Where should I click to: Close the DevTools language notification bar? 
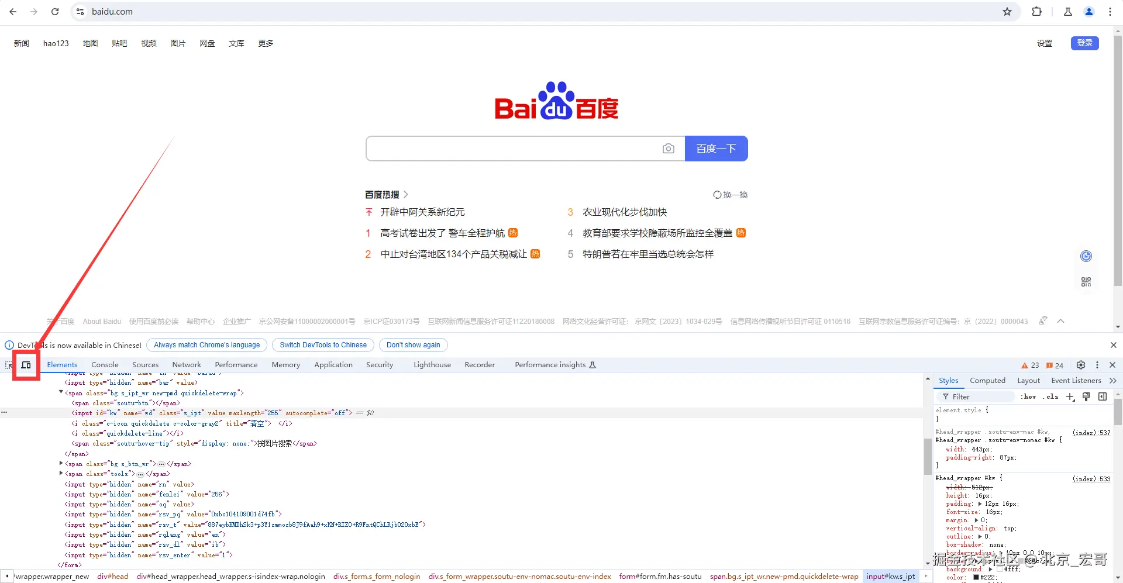coord(1114,345)
